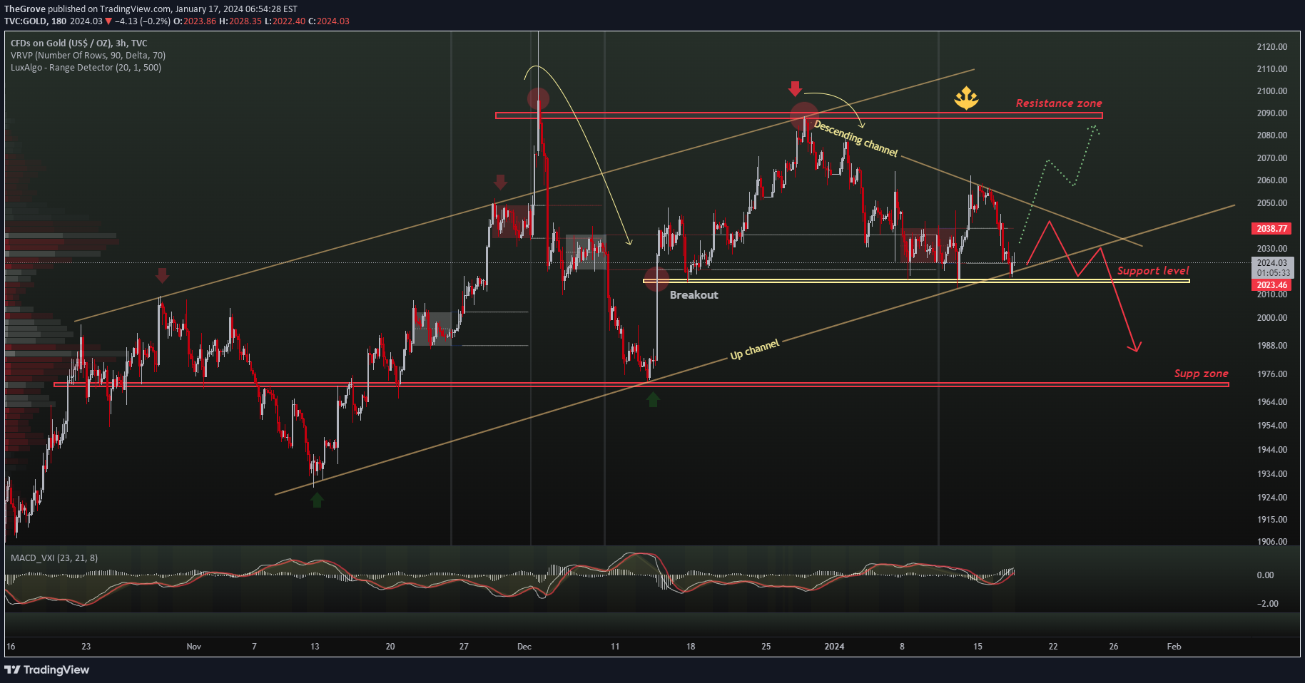The height and width of the screenshot is (683, 1305).
Task: Click the L:2022.40 low value in header
Action: click(285, 21)
